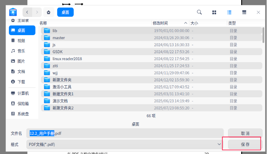Select the GSDK folder icon
Image resolution: width=267 pixels, height=154 pixels.
pyautogui.click(x=47, y=52)
